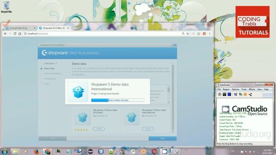The width and height of the screenshot is (276, 155).
Task: Open CamStudio Region menu
Action: 226,90
